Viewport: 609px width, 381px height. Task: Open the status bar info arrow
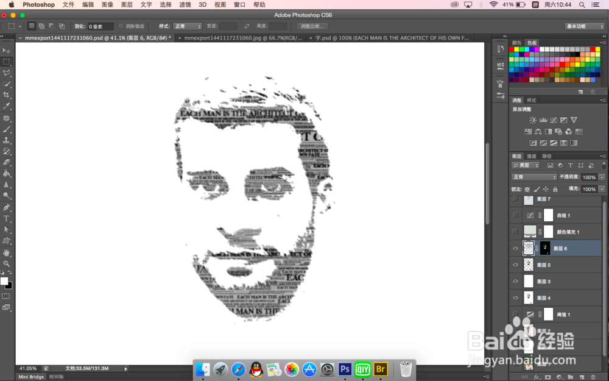(125, 369)
